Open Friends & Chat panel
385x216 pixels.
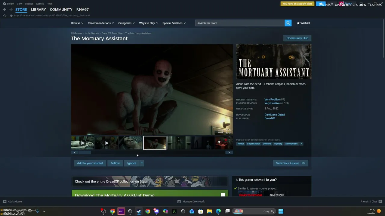click(x=371, y=202)
